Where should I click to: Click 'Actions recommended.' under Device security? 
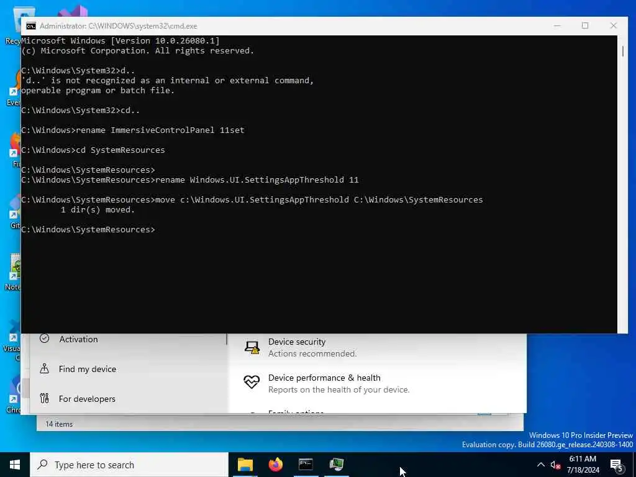pyautogui.click(x=312, y=353)
